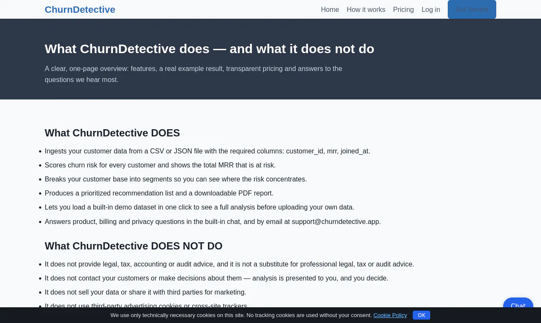Click the bullet about ingesting CSV or JSON data
The height and width of the screenshot is (323, 541).
207,151
